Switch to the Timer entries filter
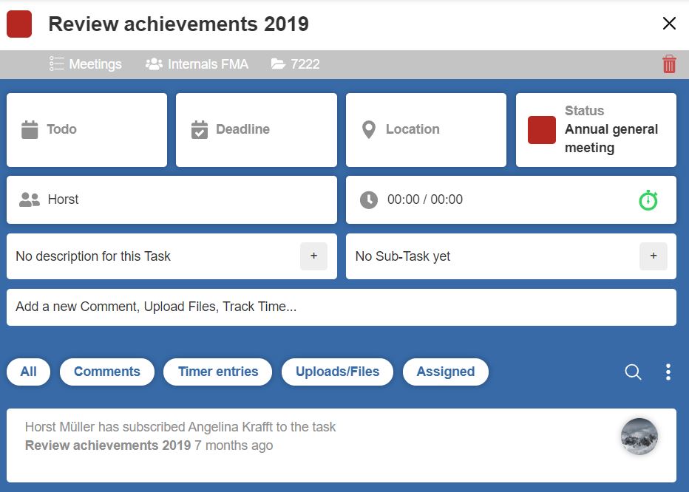This screenshot has height=492, width=689. click(x=218, y=372)
